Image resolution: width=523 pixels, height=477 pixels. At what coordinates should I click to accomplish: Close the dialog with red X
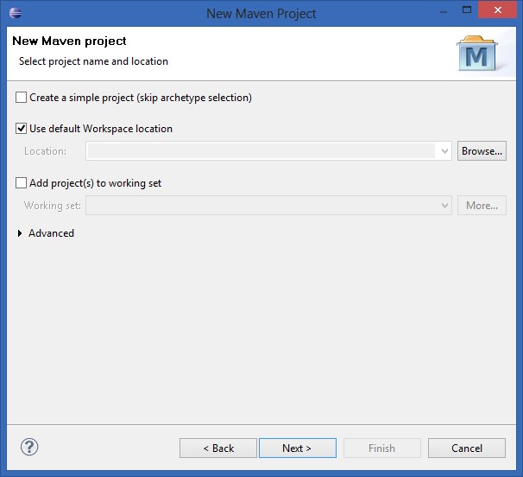tap(498, 10)
